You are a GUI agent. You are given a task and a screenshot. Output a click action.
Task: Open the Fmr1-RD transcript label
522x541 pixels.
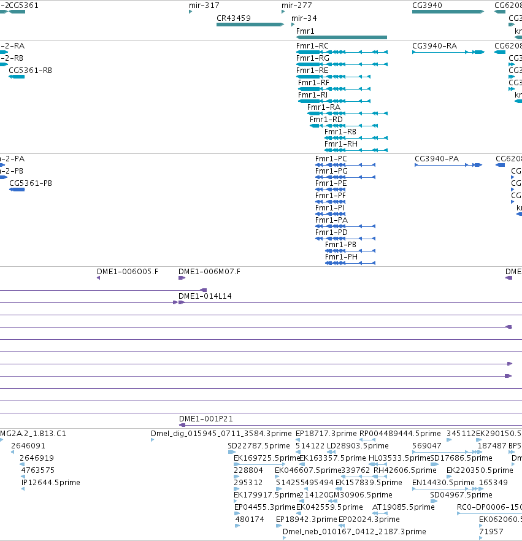click(326, 120)
